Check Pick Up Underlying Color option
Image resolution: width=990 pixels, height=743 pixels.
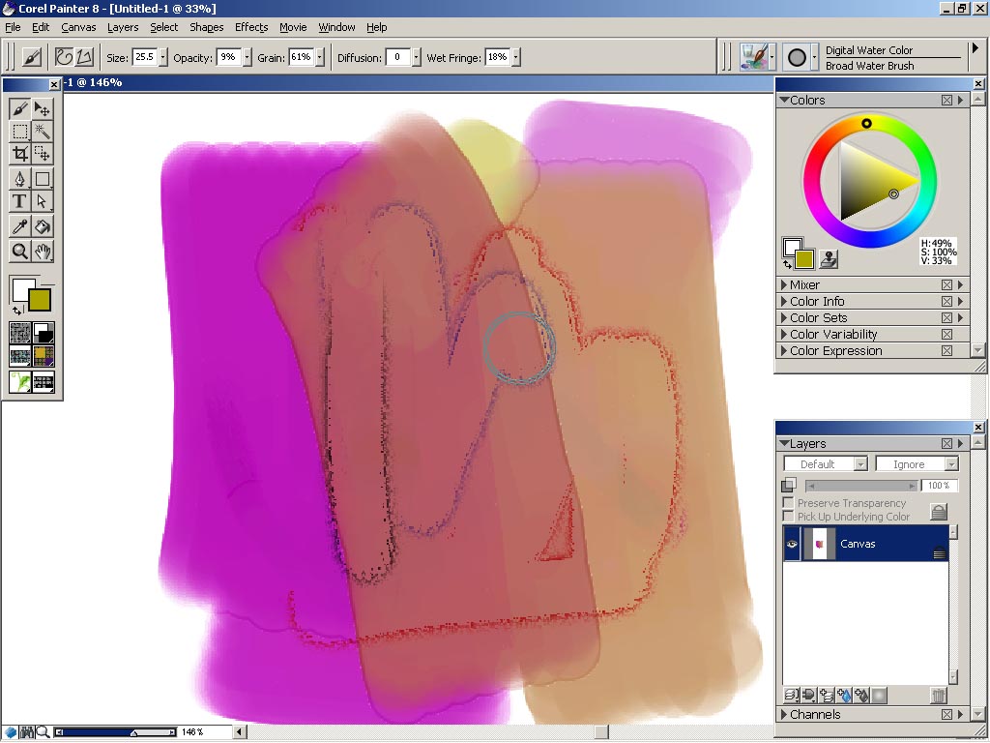point(788,517)
